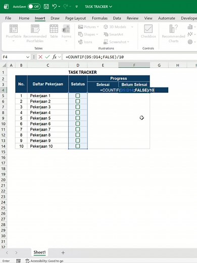197x263 pixels.
Task: Click the Insert Function fx icon
Action: [54, 57]
